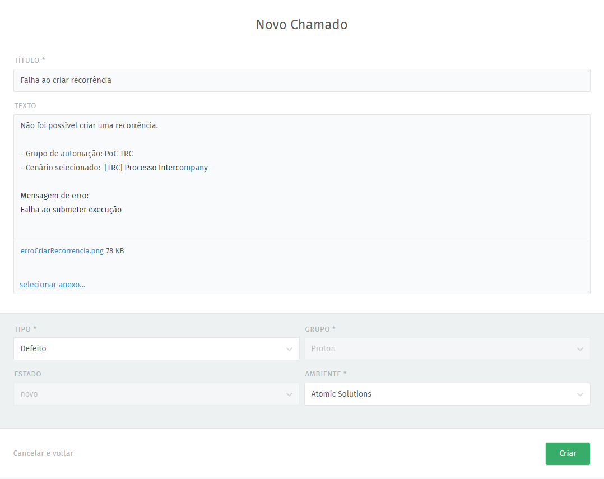604x479 pixels.
Task: Click the chevron arrow in Ambiente field
Action: pos(580,394)
